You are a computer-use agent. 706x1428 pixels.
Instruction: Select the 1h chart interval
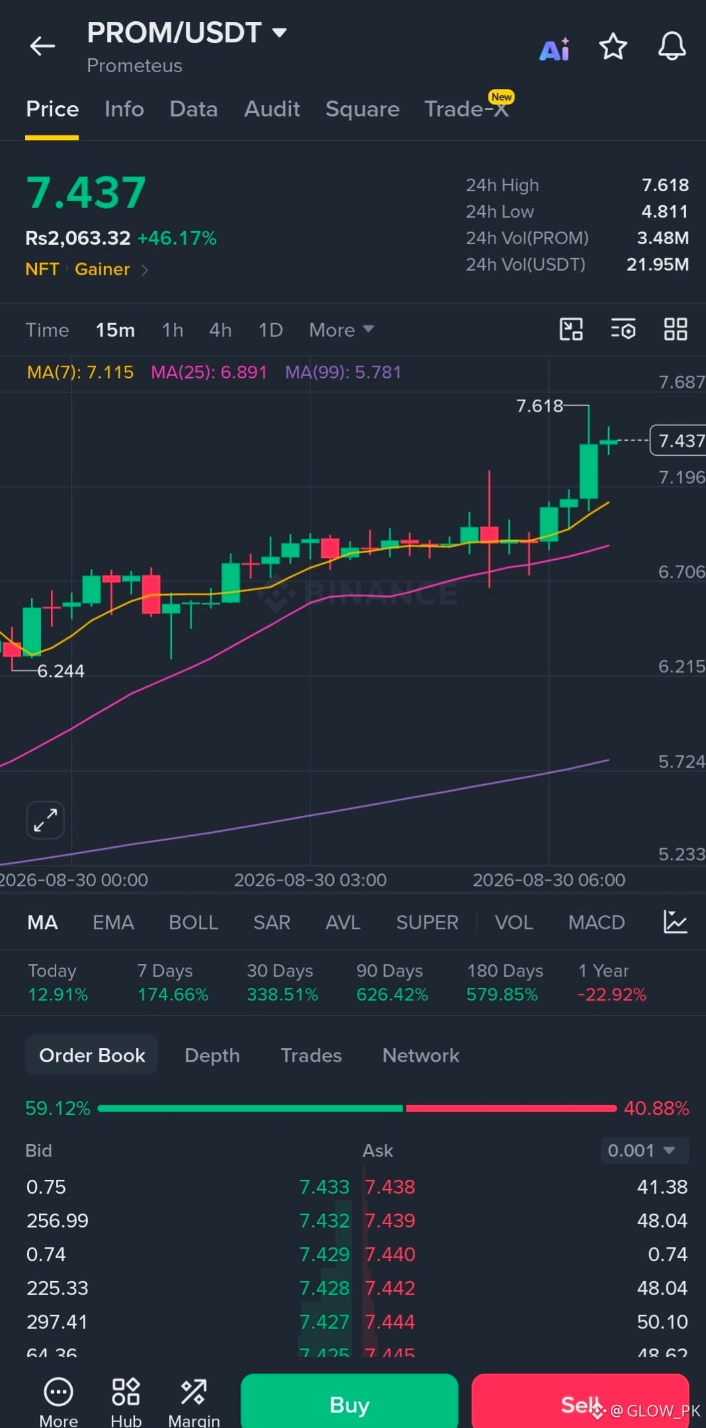tap(173, 330)
